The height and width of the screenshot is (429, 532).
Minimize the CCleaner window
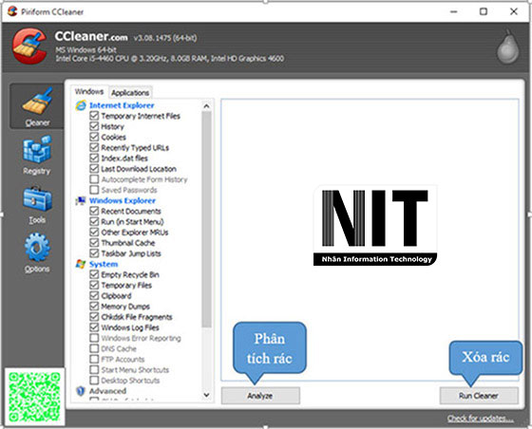coord(454,11)
